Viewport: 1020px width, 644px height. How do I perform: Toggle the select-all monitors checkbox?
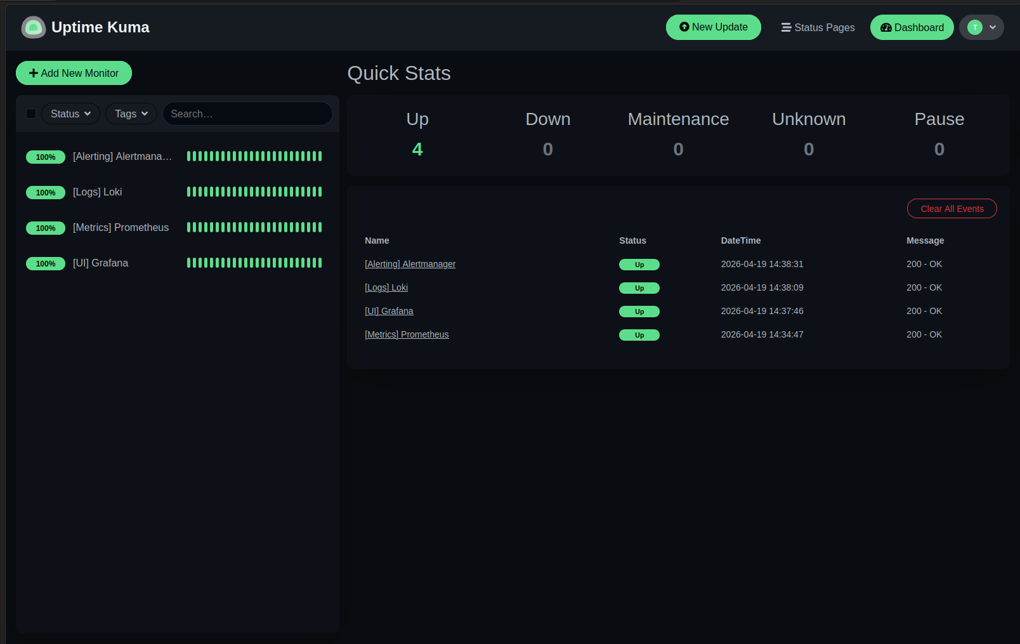(x=31, y=114)
